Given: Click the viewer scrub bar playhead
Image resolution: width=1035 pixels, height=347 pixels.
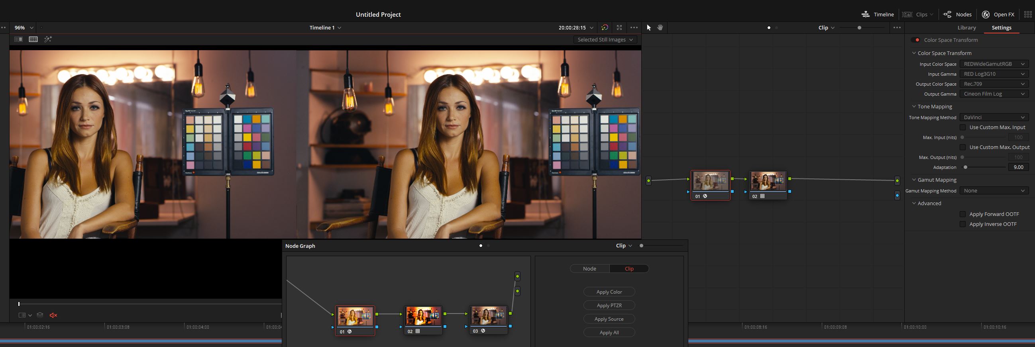Looking at the screenshot, I should tap(19, 304).
